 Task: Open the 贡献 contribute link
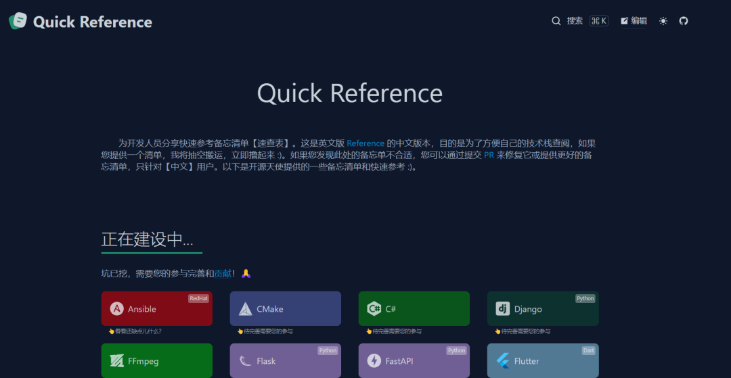click(223, 274)
